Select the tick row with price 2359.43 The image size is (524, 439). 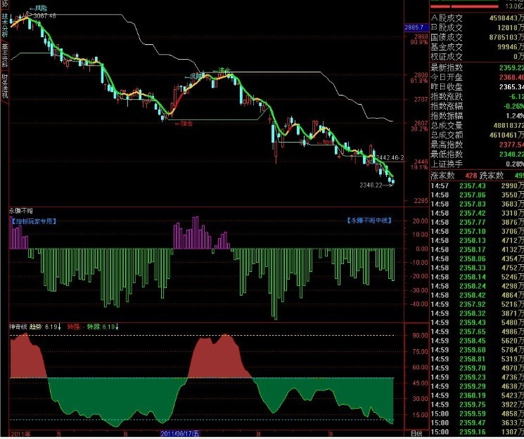click(477, 323)
